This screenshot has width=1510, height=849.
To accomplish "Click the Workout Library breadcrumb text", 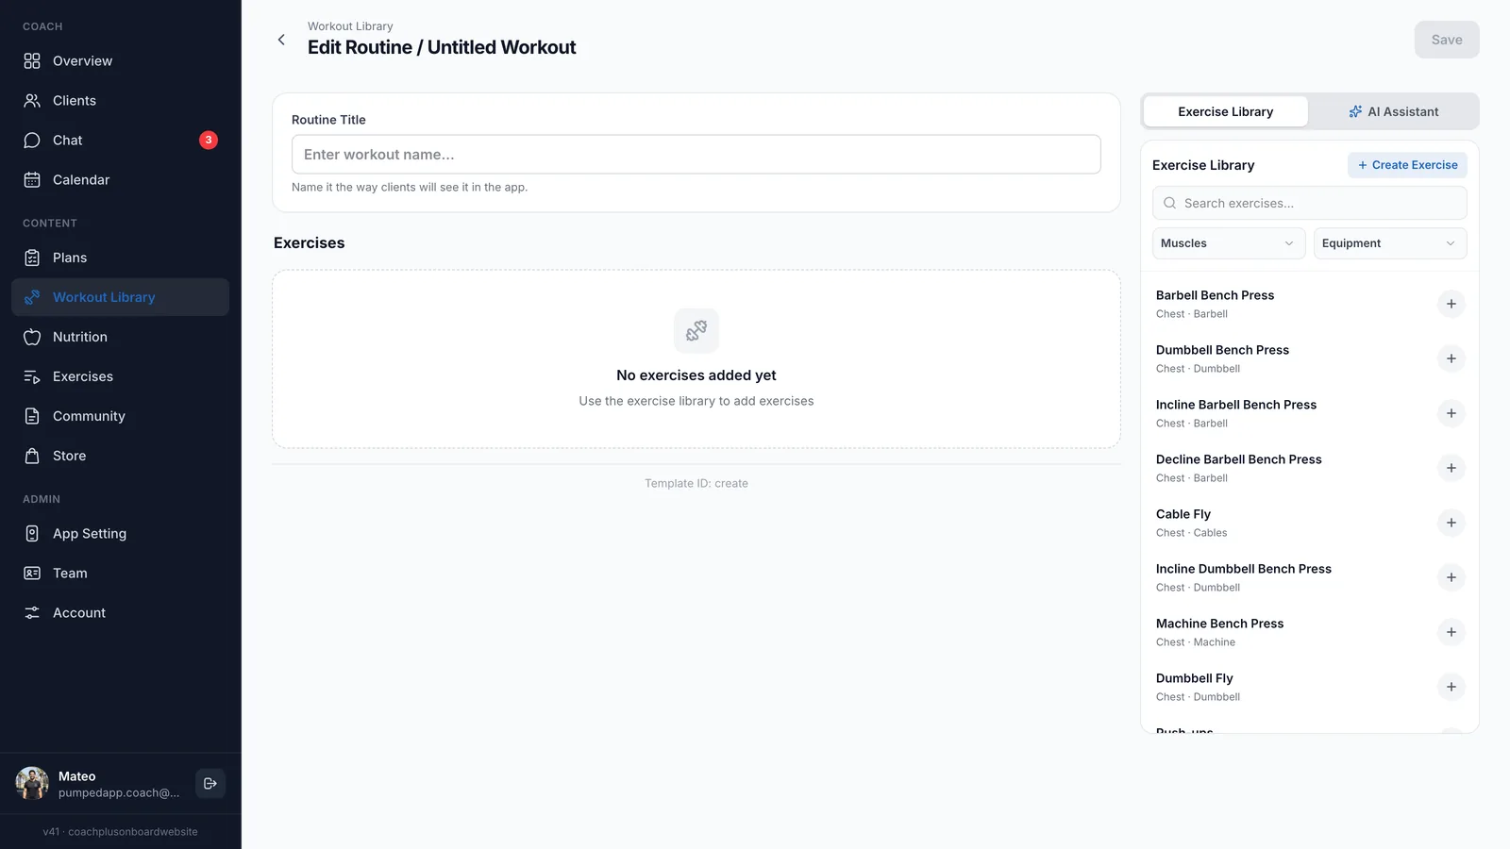I will (x=350, y=26).
